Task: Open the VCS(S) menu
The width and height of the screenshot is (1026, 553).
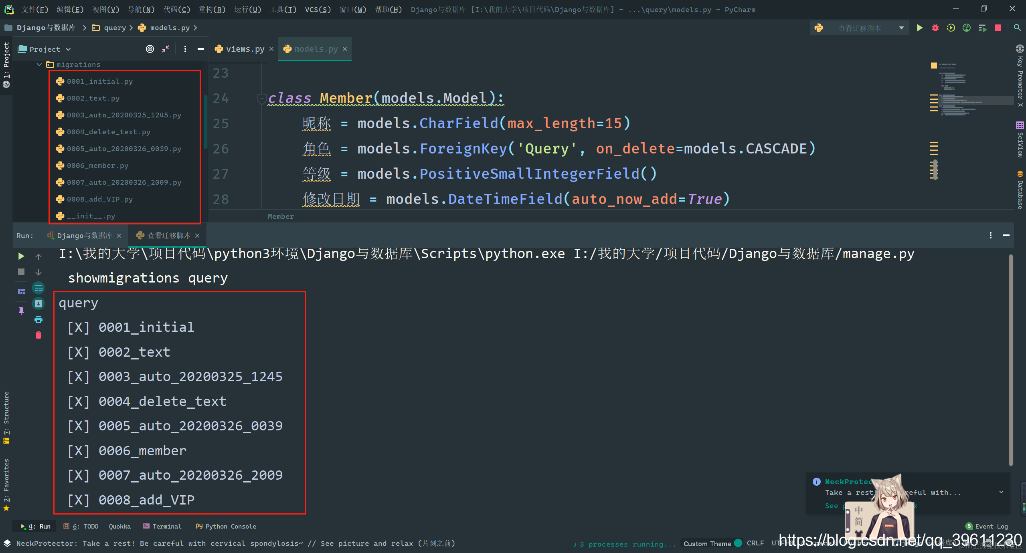Action: [x=318, y=9]
